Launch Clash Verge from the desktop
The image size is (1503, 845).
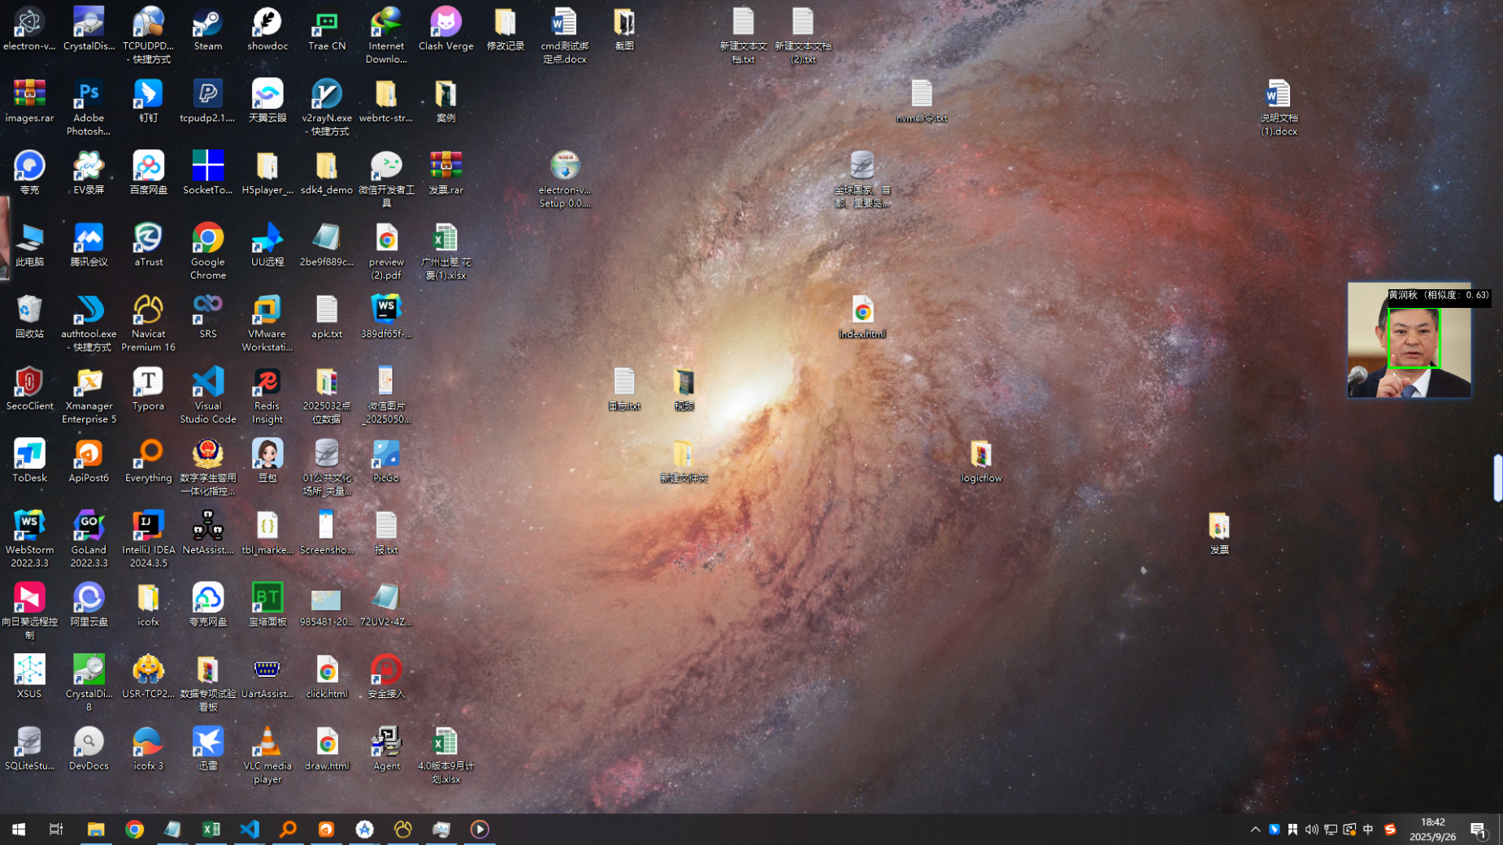(445, 28)
